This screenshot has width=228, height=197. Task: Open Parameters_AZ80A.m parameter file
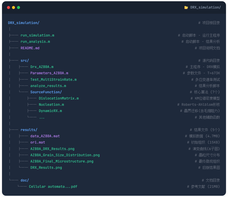[x=49, y=73]
